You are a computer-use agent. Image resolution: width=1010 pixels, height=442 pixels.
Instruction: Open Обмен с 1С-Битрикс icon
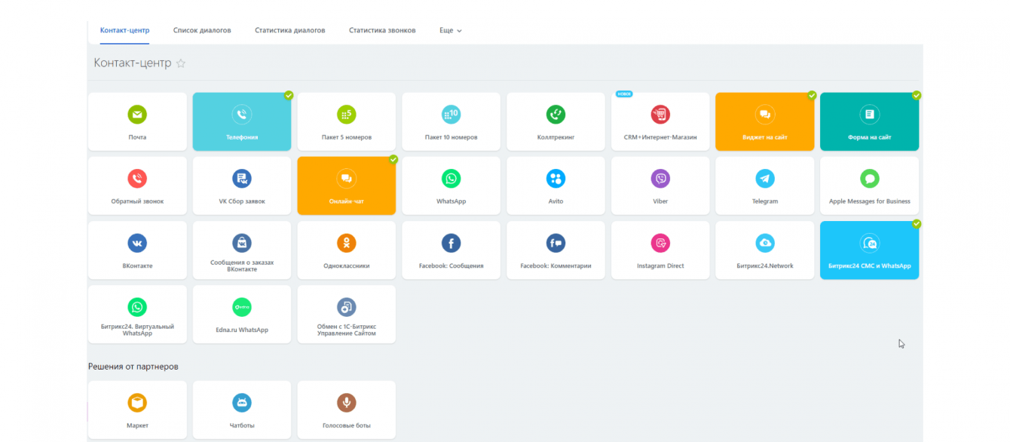click(346, 307)
